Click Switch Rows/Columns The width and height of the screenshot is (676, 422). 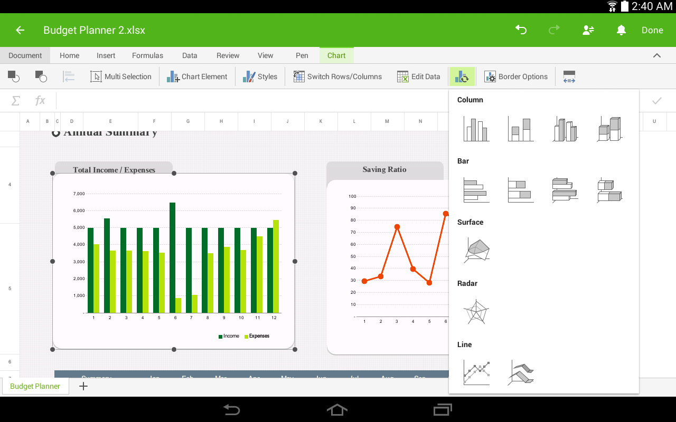[x=337, y=76]
